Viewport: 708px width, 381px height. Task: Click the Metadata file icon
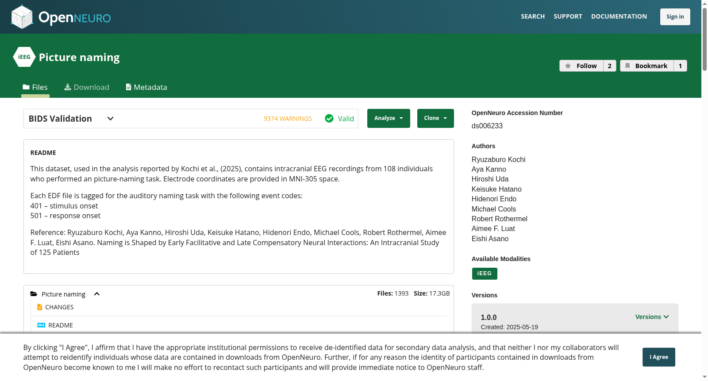[x=128, y=87]
